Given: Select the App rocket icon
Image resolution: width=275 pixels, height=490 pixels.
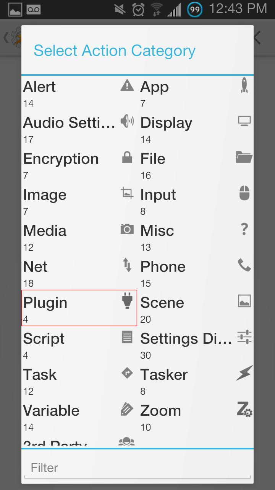Looking at the screenshot, I should (244, 85).
